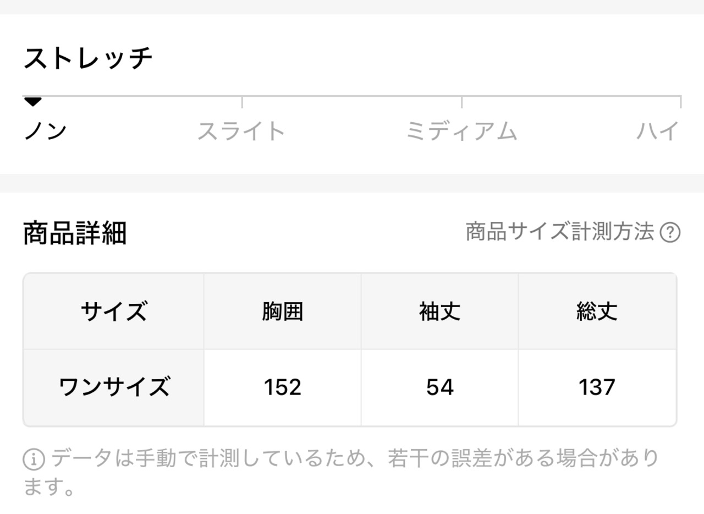Click the stretch scale track line

(352, 96)
